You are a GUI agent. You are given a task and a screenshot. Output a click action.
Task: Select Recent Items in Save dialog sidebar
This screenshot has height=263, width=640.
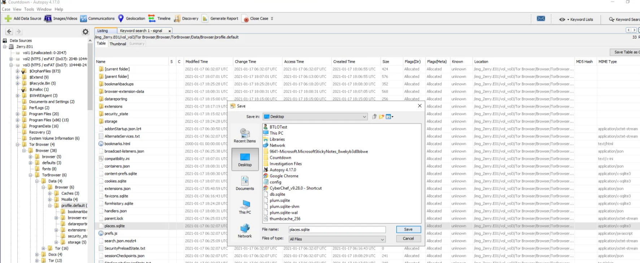(245, 135)
